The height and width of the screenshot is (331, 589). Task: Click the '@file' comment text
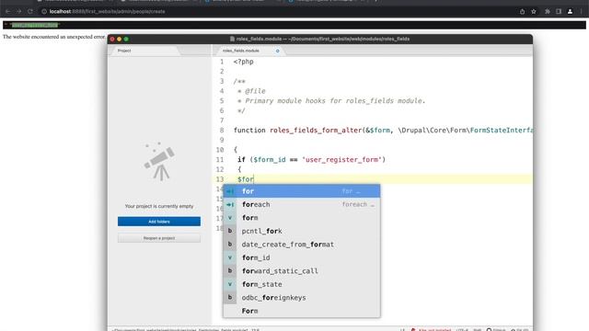click(255, 91)
